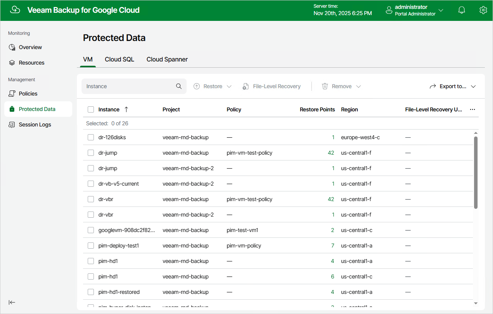Open the settings gear icon
The image size is (493, 314).
coord(483,10)
